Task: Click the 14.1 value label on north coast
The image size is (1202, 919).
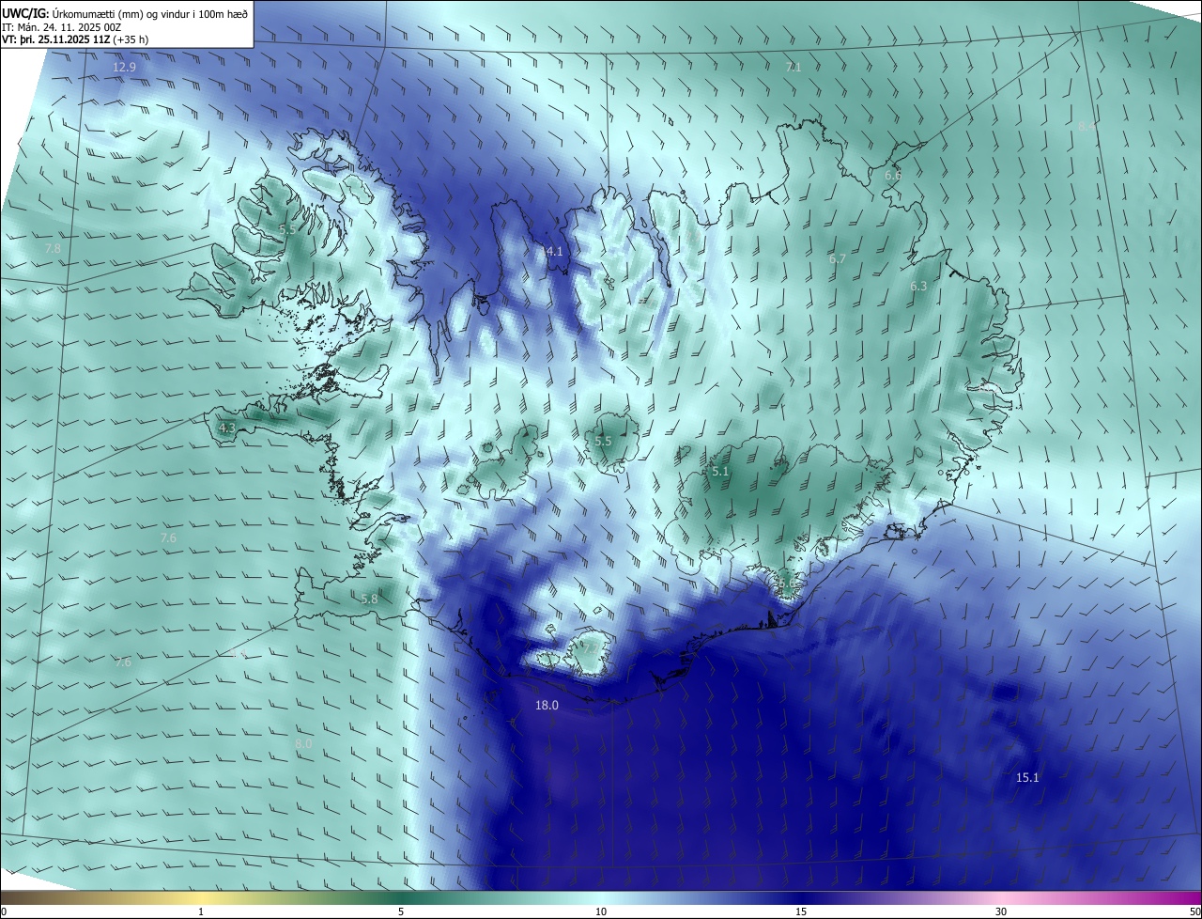Action: click(x=551, y=251)
